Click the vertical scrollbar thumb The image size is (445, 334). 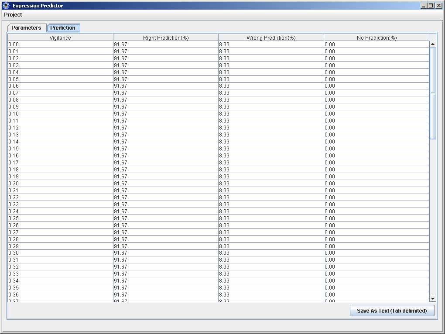click(x=433, y=93)
